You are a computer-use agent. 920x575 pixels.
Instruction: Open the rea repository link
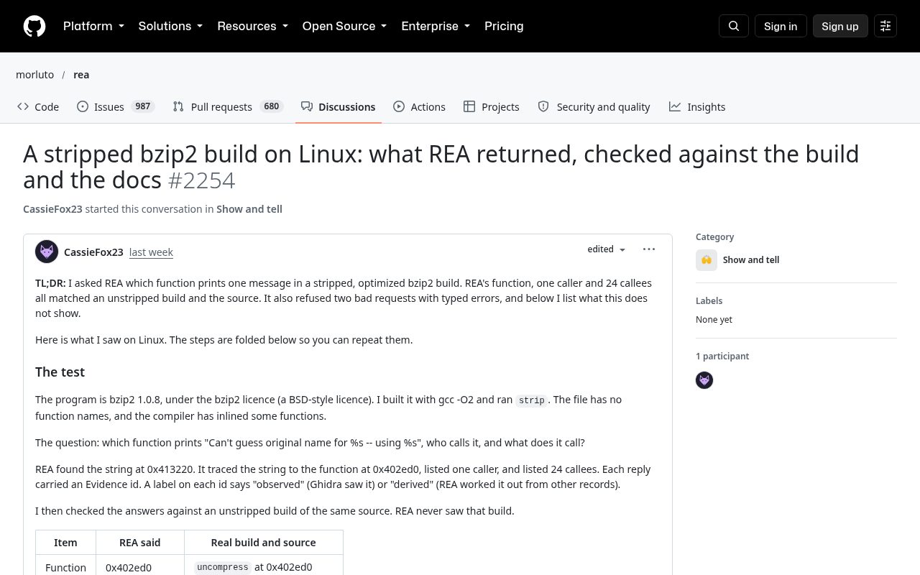[x=81, y=75]
